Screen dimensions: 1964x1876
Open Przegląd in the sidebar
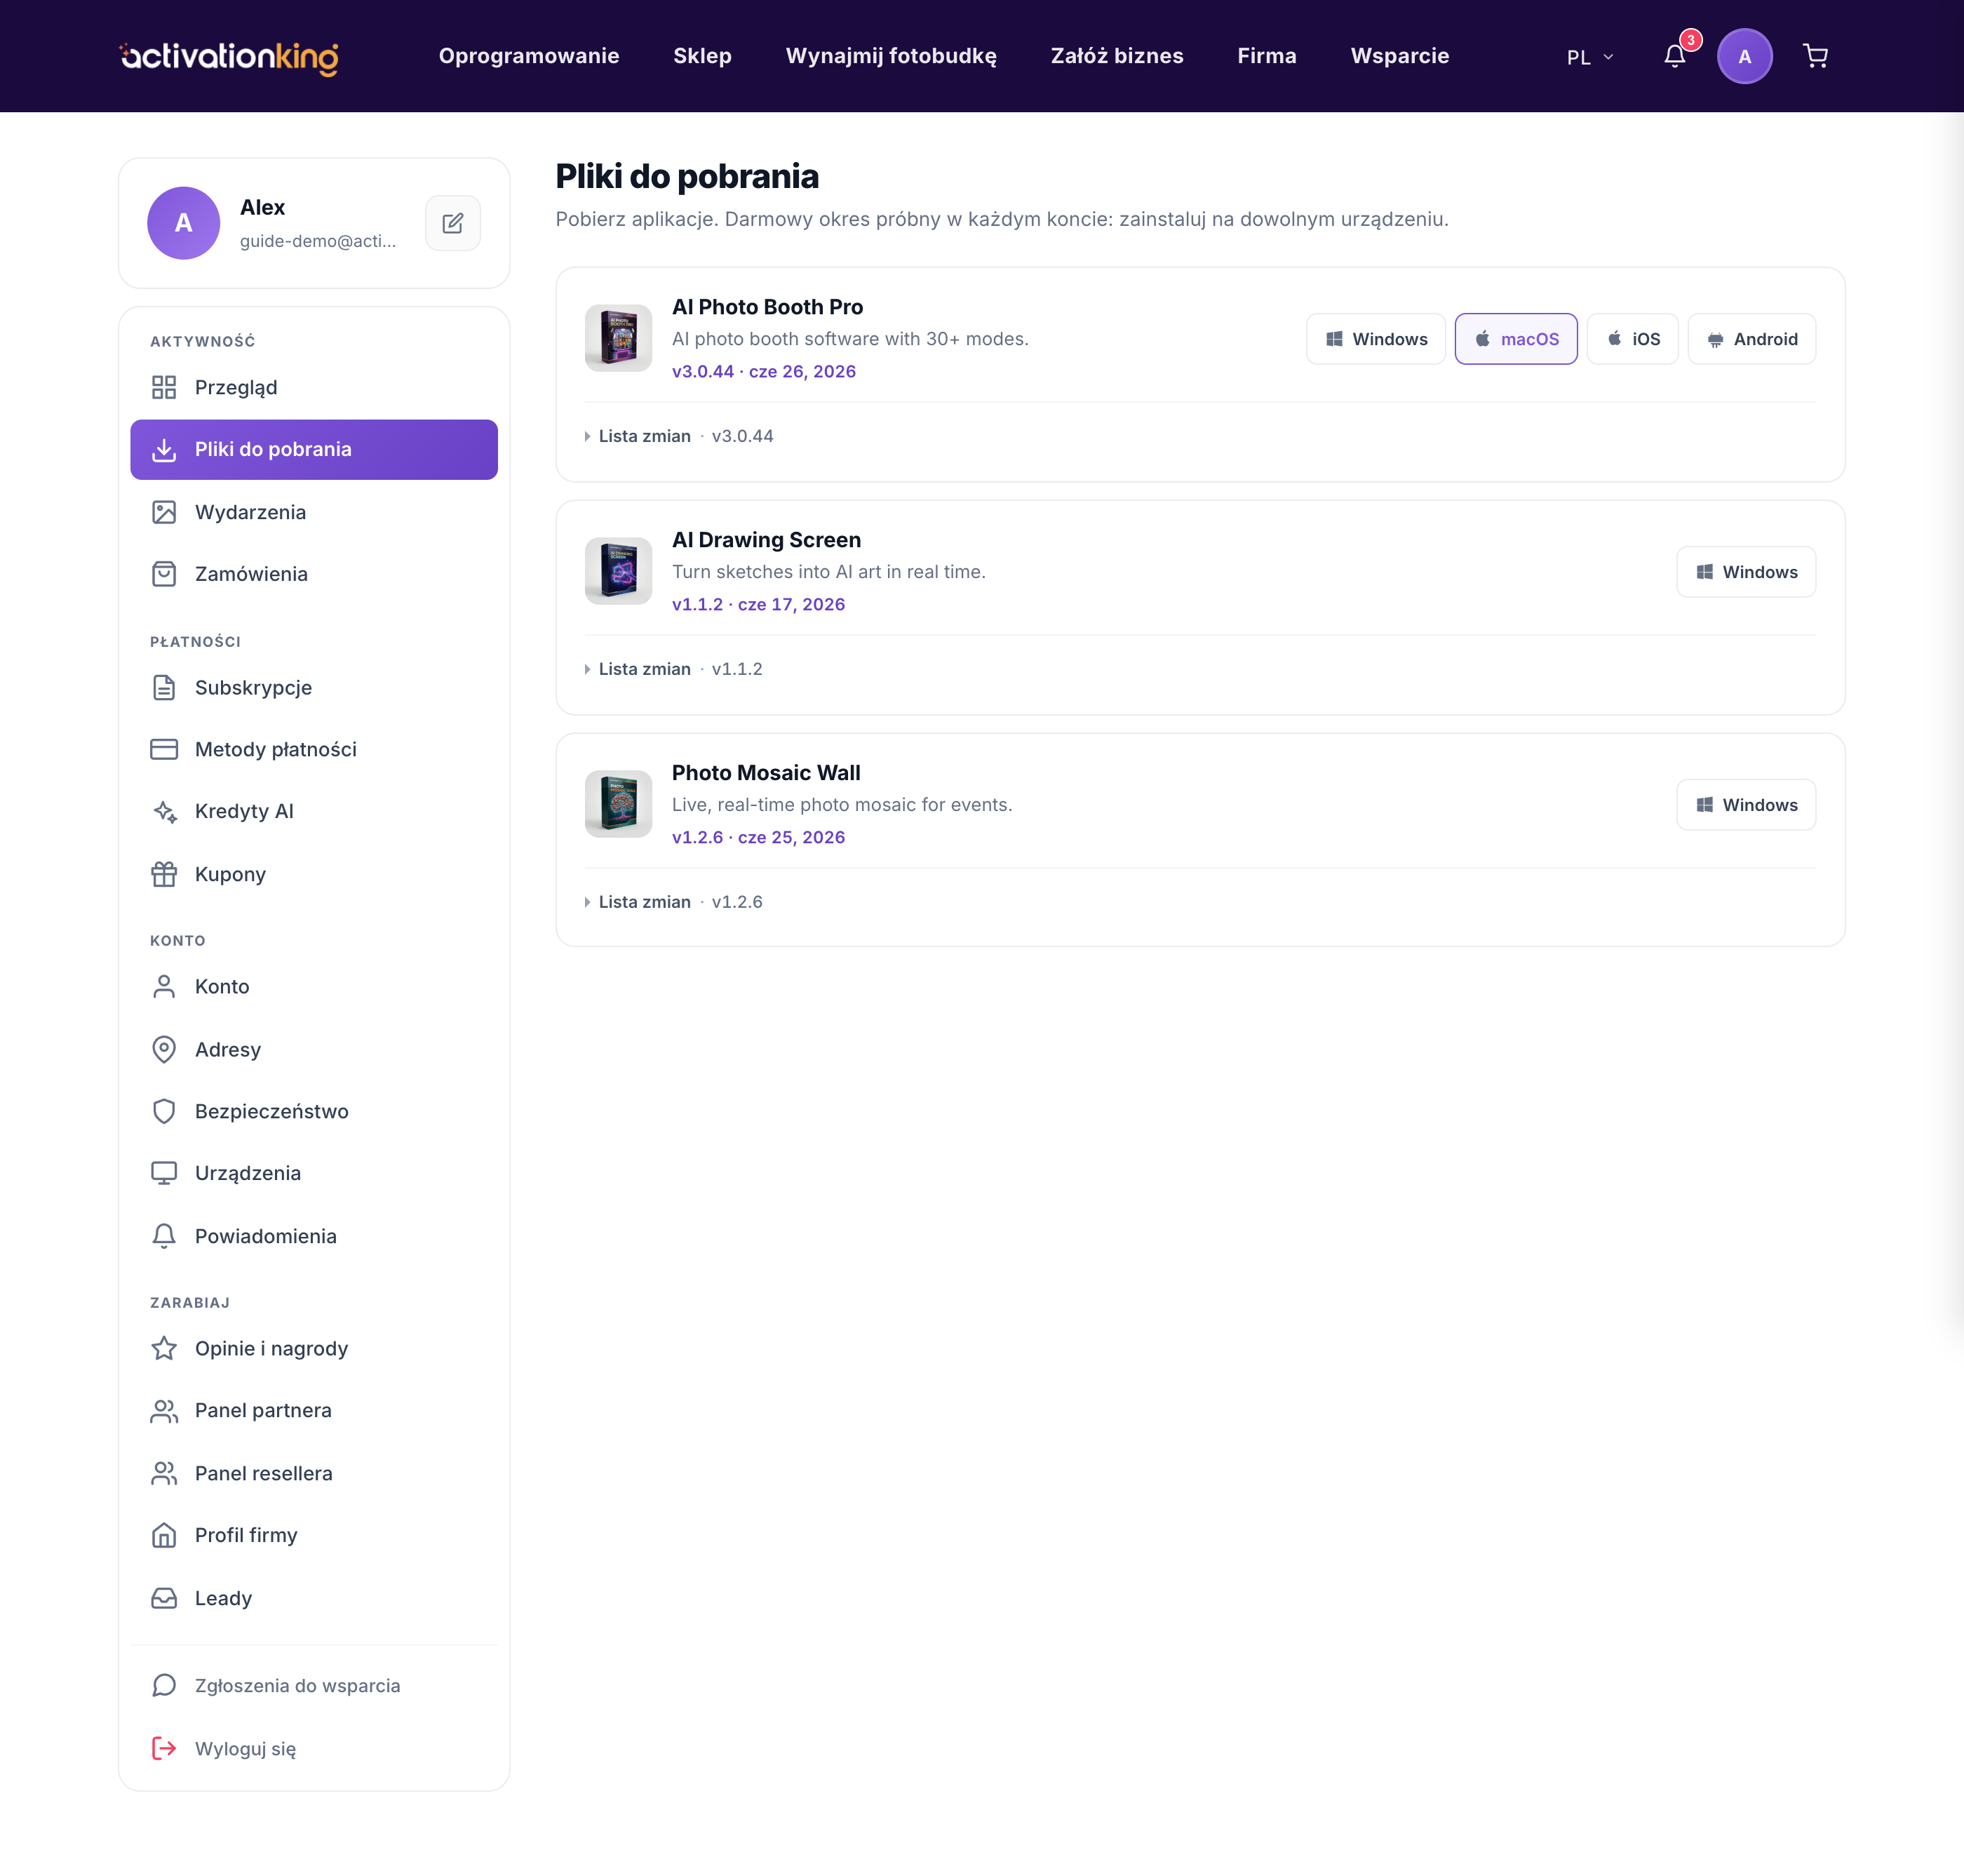tap(314, 388)
